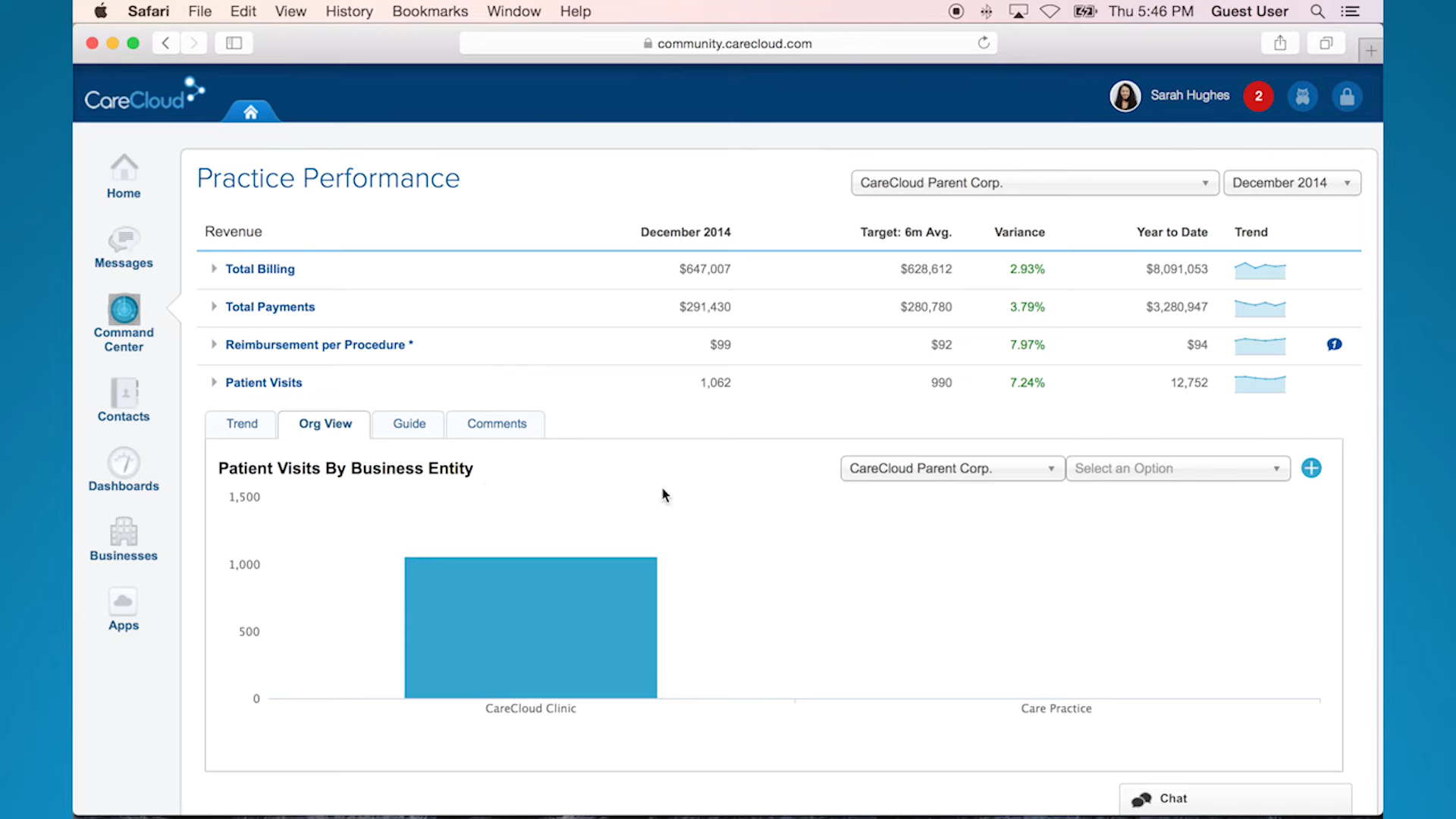The image size is (1456, 819).
Task: Click the Chat bubble icon
Action: [x=1141, y=799]
